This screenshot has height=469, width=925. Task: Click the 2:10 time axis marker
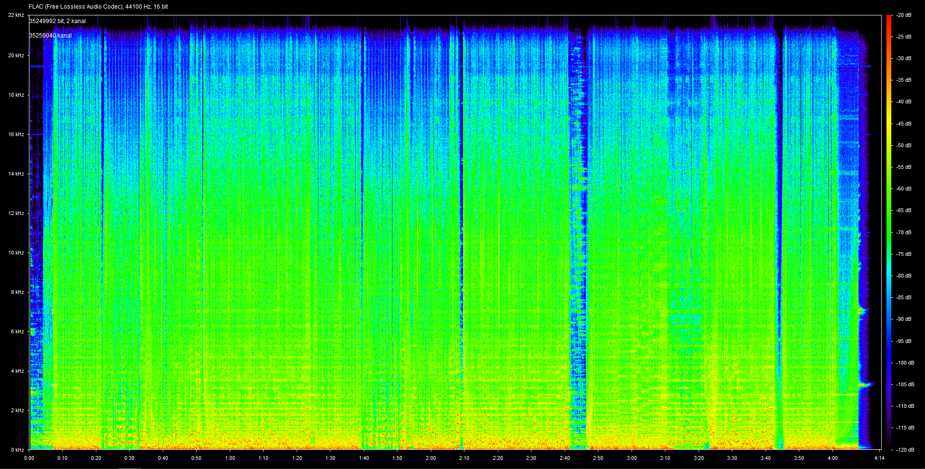[464, 458]
